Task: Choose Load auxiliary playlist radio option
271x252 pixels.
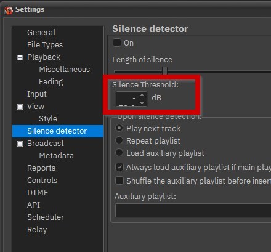Action: (119, 153)
